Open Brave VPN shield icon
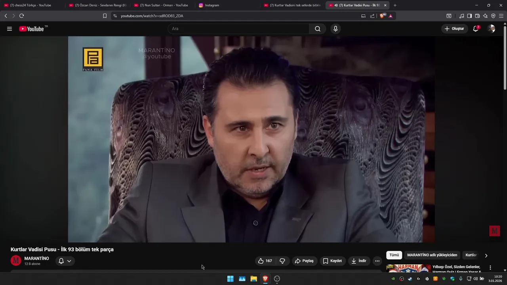507x285 pixels. pos(493,16)
